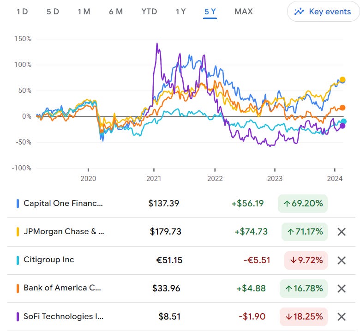
Task: Select the 5 D time range tab
Action: point(53,12)
